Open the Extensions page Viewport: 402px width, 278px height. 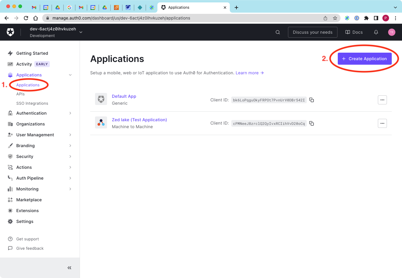tap(27, 211)
